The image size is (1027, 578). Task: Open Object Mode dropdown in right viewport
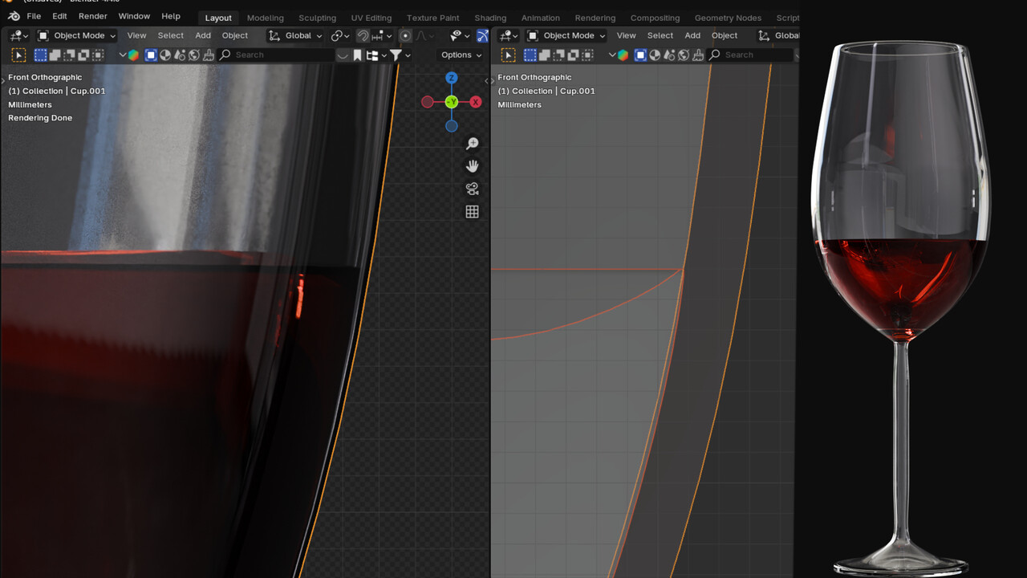click(566, 35)
